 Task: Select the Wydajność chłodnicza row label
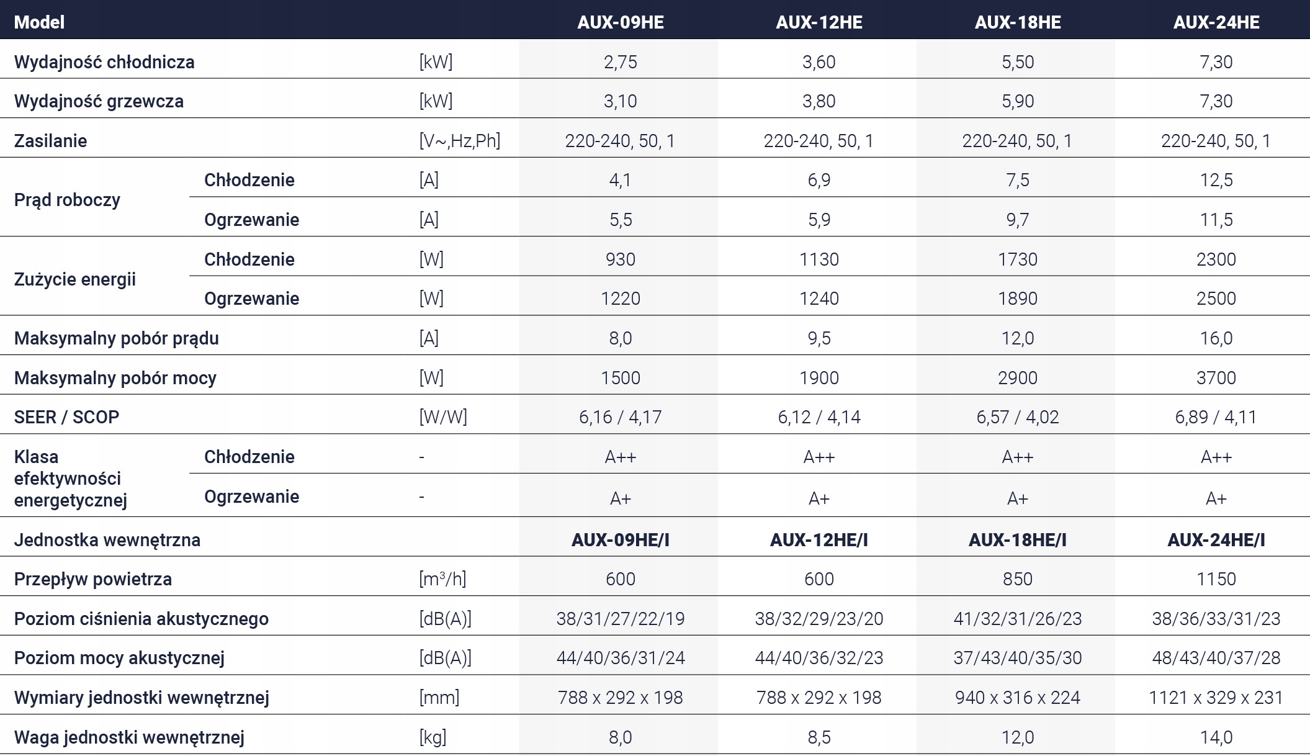tap(104, 62)
